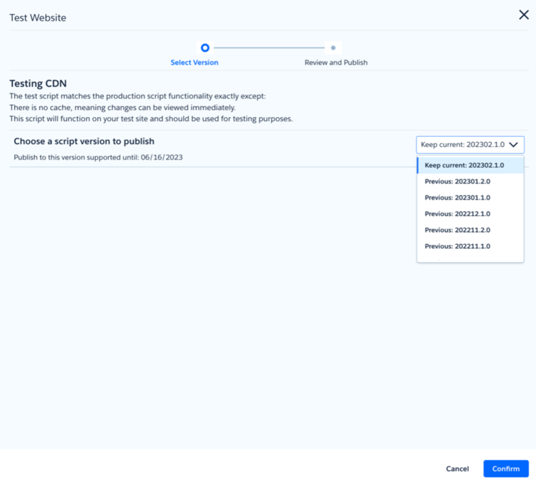536x486 pixels.
Task: Pick version Previous: 202301.1.0
Action: (x=458, y=198)
